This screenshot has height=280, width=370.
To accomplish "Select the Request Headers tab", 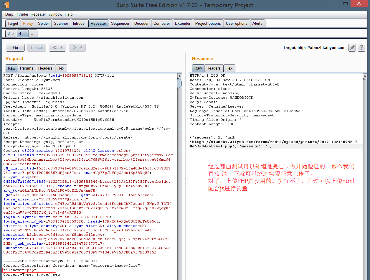I will click(x=45, y=68).
